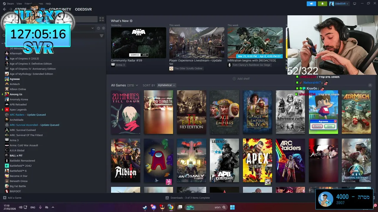
Task: Open the Alphabetical sort dropdown
Action: (x=167, y=85)
